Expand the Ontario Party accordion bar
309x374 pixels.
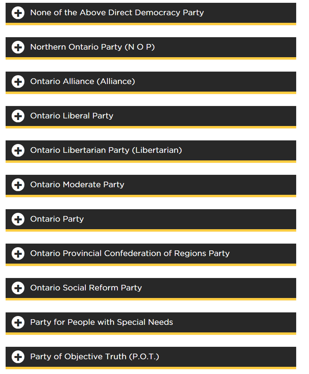[x=151, y=220]
